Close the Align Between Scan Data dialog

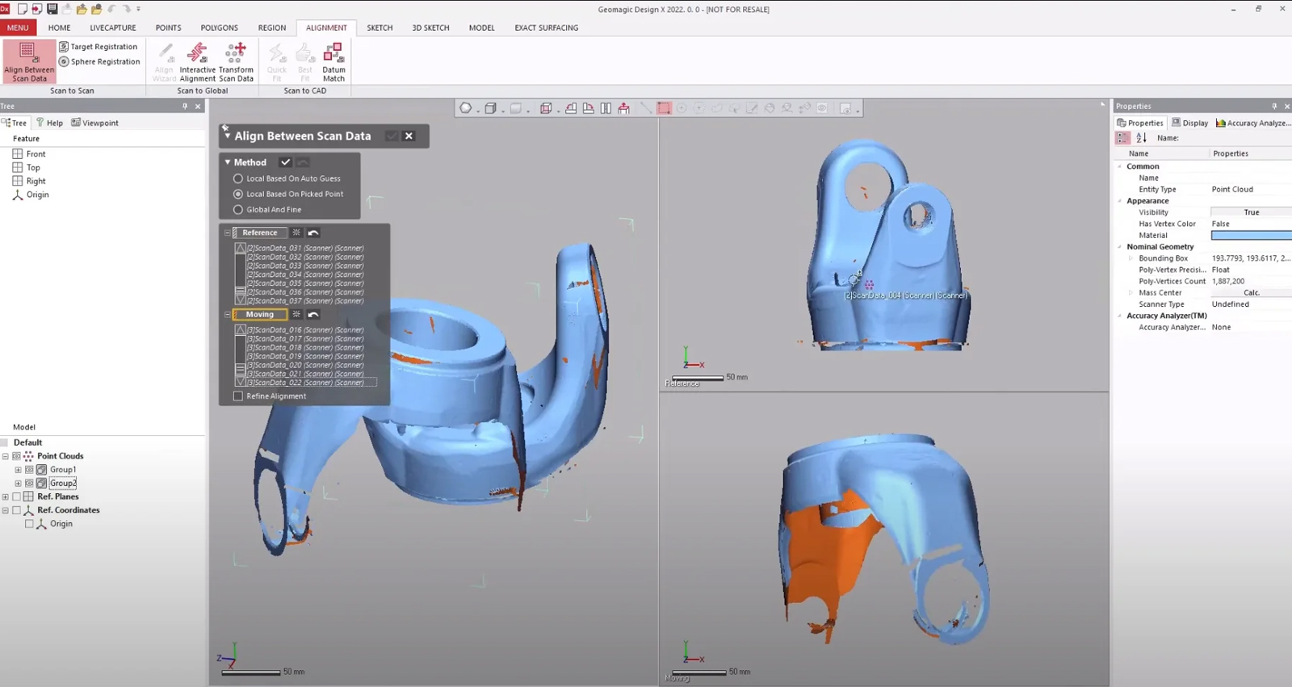(x=409, y=136)
